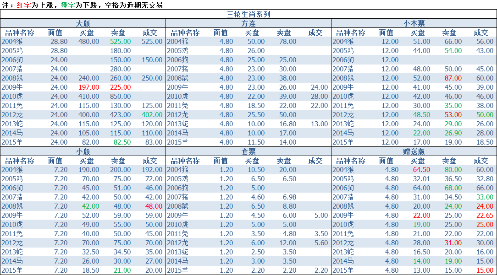Viewport: 497px width, 275px height.
Task: Open the 赠送版 section header
Action: point(414,151)
